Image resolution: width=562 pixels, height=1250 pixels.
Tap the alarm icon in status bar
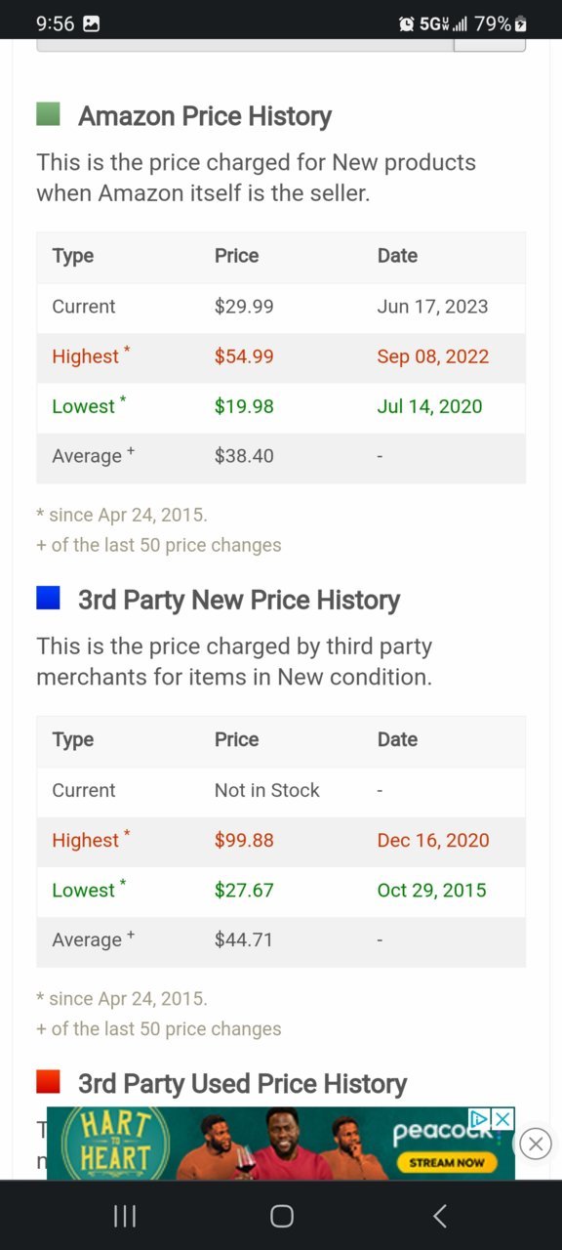pos(406,23)
